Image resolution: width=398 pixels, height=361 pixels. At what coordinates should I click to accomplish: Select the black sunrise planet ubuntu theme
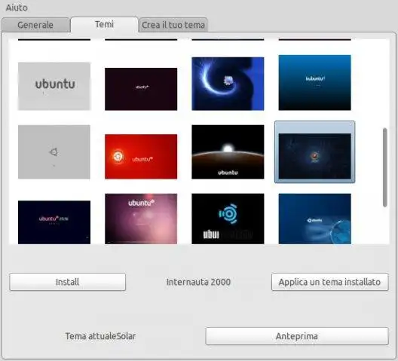(x=228, y=152)
